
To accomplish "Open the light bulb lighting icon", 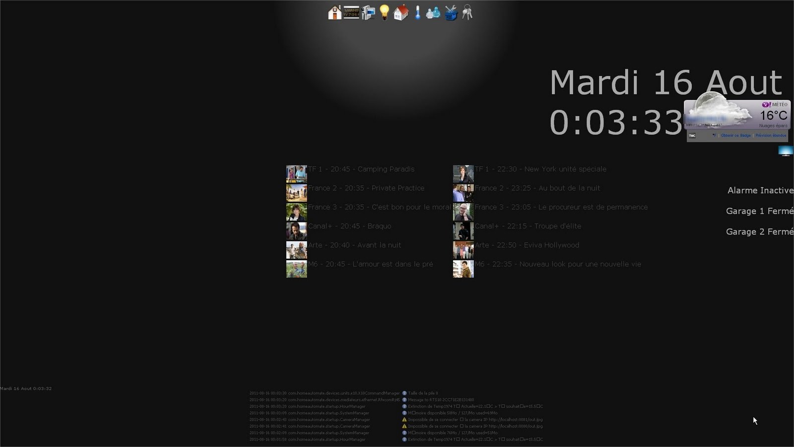I will coord(384,12).
